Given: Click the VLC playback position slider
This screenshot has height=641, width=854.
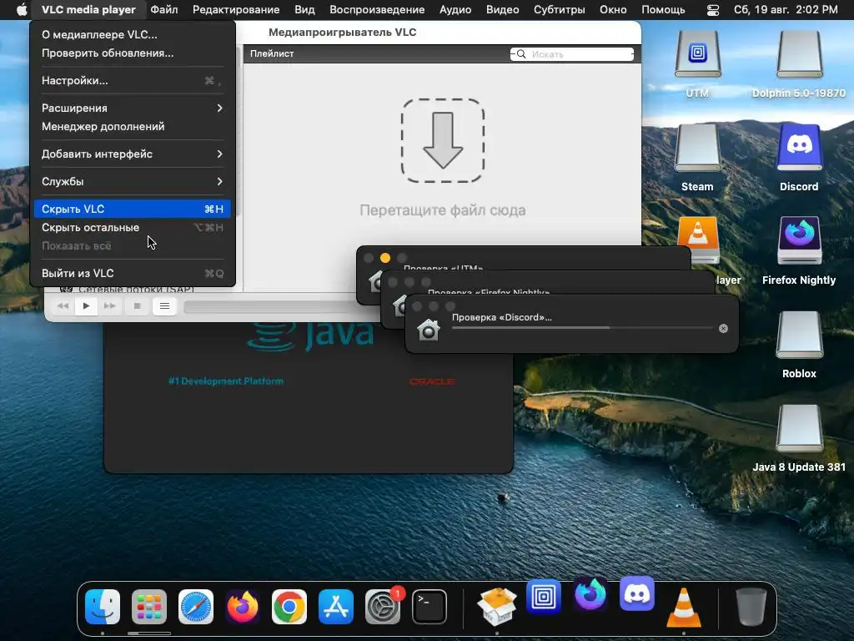Looking at the screenshot, I should tap(271, 307).
